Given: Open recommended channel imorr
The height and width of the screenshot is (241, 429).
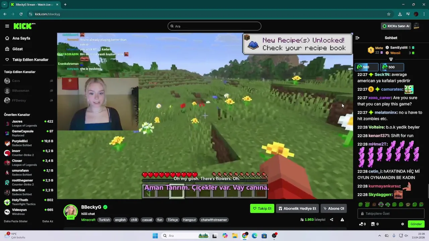Looking at the screenshot, I should [28, 153].
